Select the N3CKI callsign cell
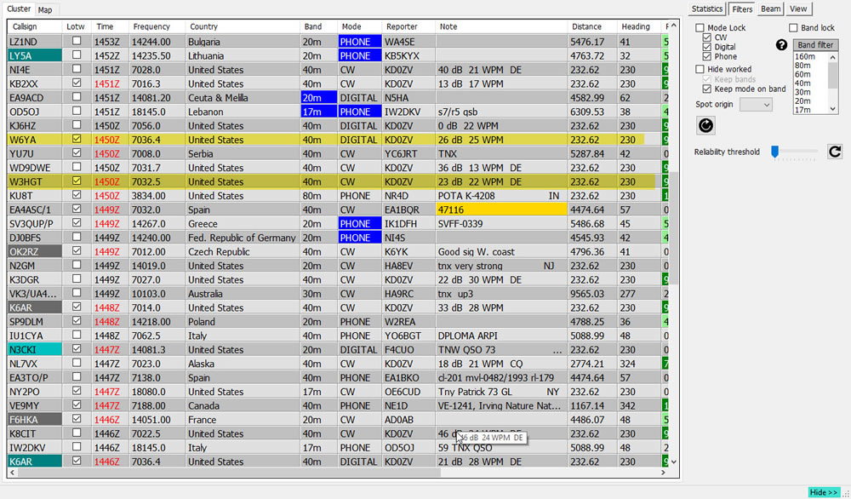The height and width of the screenshot is (499, 851). pyautogui.click(x=35, y=350)
